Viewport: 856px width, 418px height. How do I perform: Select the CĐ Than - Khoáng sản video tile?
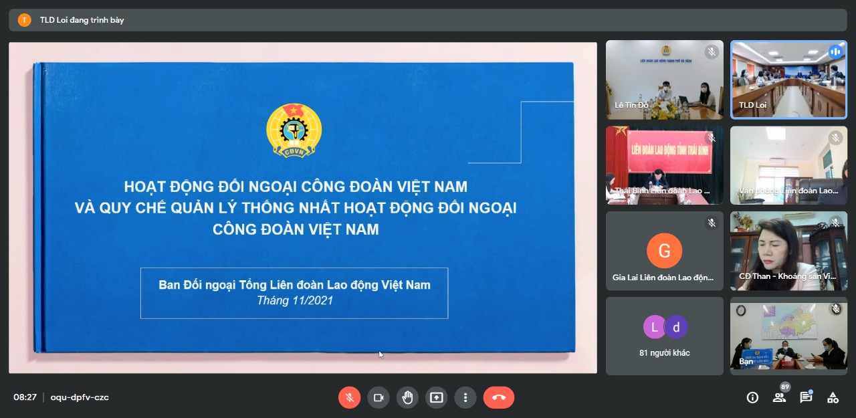tap(789, 251)
